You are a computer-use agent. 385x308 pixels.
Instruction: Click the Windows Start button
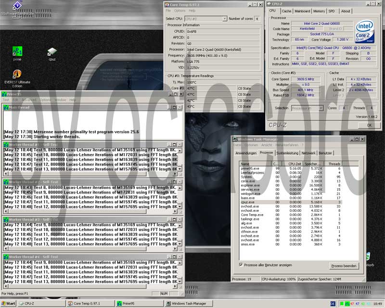[8, 304]
